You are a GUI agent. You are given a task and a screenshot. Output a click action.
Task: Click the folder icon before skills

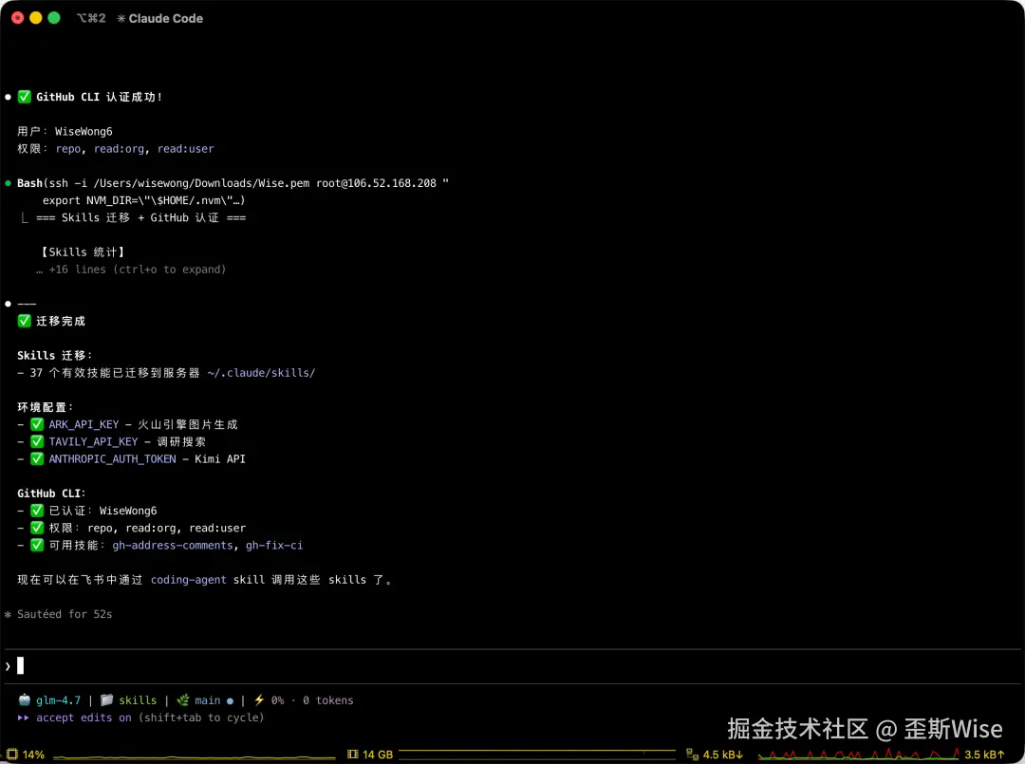click(106, 700)
